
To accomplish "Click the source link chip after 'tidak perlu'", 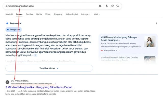I will tap(35, 55).
